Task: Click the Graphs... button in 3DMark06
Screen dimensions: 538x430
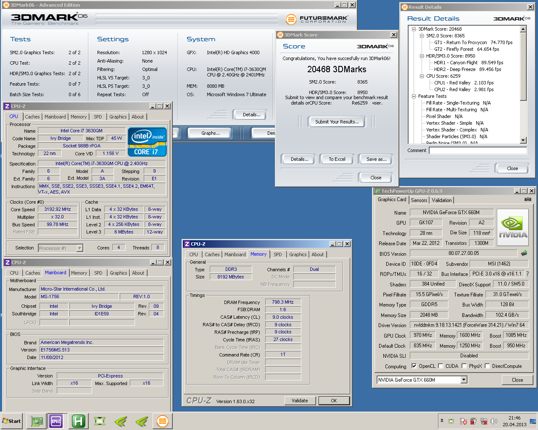Action: (211, 133)
